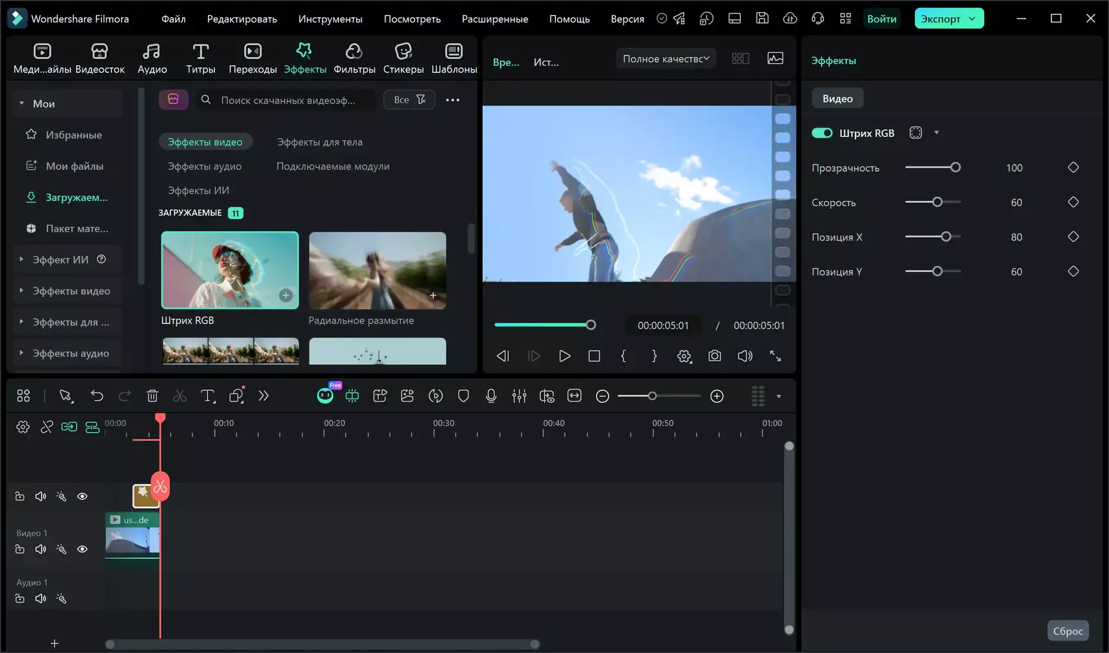
Task: Click the Сброс reset button
Action: 1067,631
